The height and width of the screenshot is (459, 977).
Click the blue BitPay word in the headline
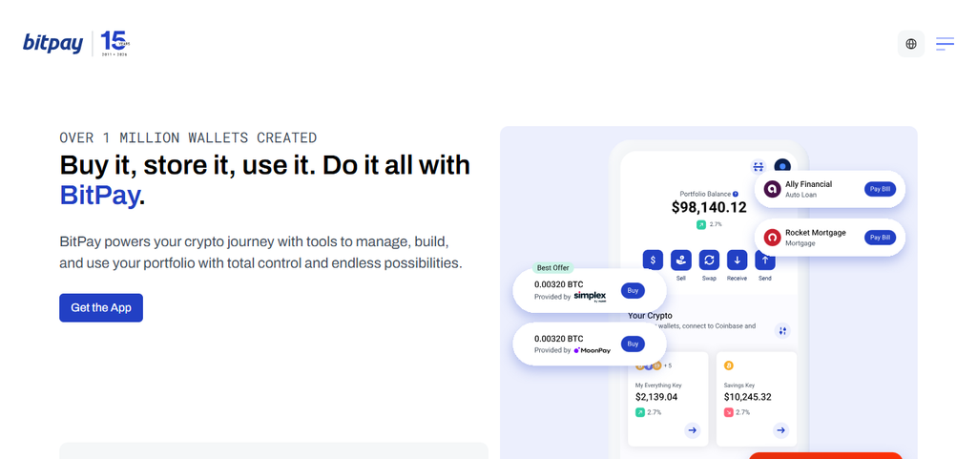[x=99, y=196]
